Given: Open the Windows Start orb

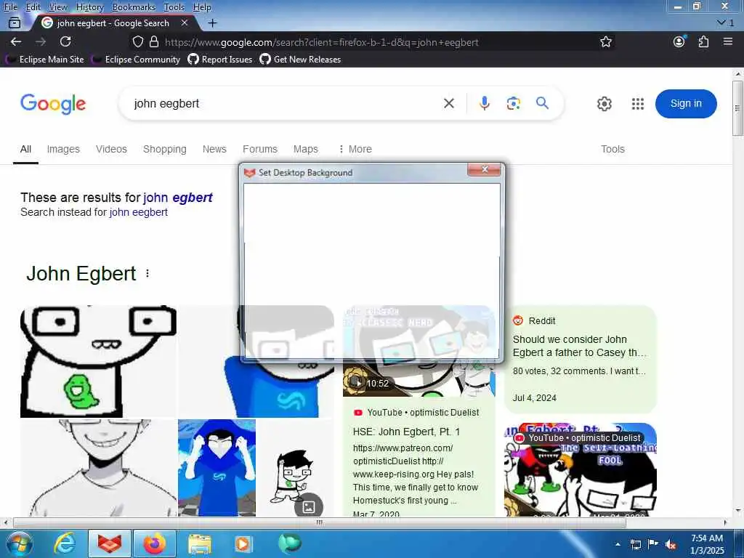Looking at the screenshot, I should click(20, 543).
